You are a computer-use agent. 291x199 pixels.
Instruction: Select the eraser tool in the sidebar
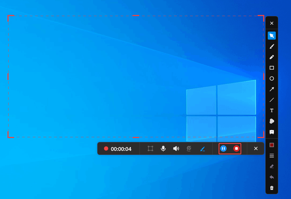pos(272,166)
